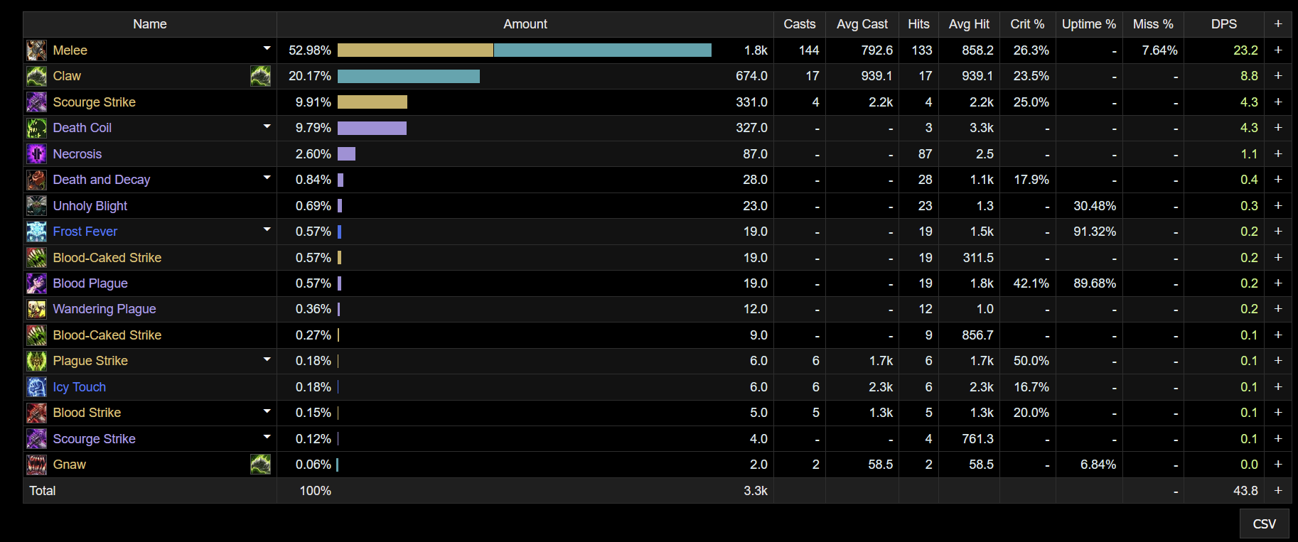Image resolution: width=1298 pixels, height=542 pixels.
Task: Sort by the Uptime % column header
Action: [1089, 24]
